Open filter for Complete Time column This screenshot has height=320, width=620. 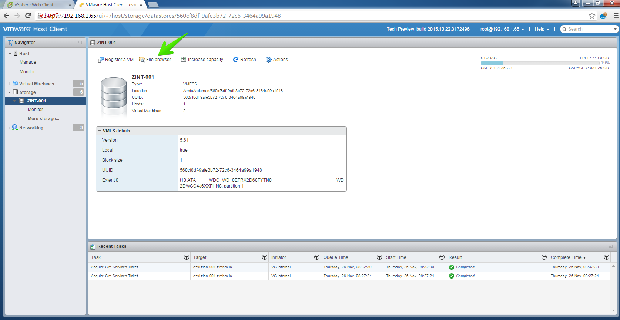(607, 257)
